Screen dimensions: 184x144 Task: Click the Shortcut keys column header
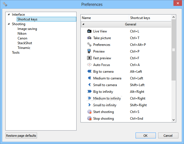(x=150, y=18)
